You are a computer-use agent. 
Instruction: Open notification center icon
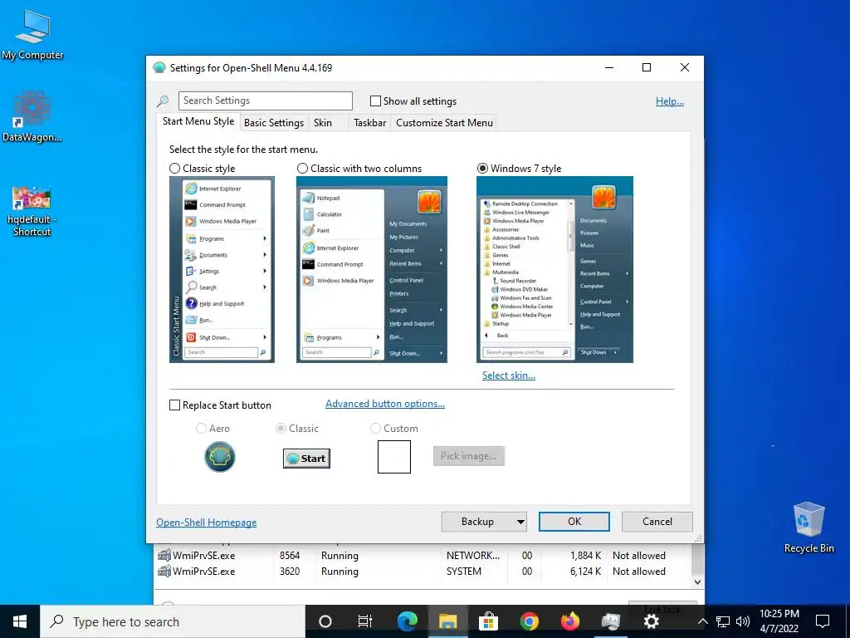tap(823, 621)
